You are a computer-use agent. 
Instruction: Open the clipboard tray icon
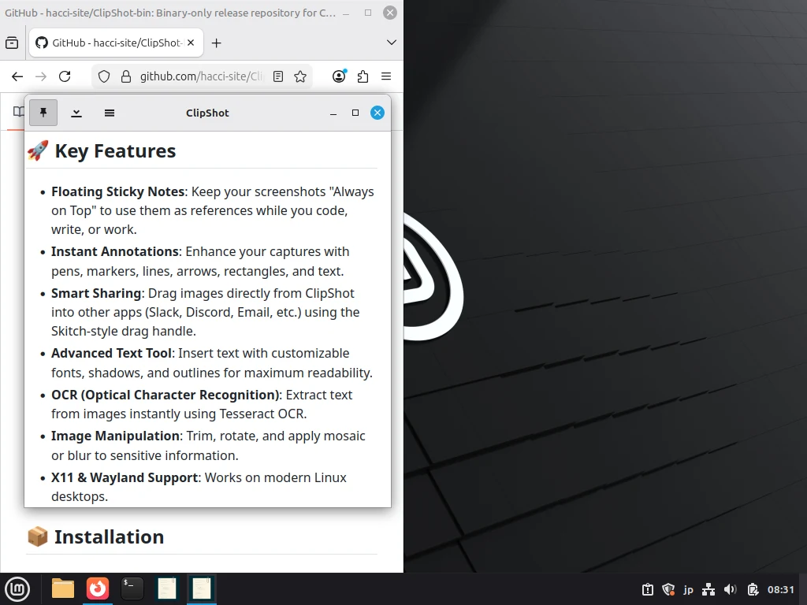tap(648, 589)
